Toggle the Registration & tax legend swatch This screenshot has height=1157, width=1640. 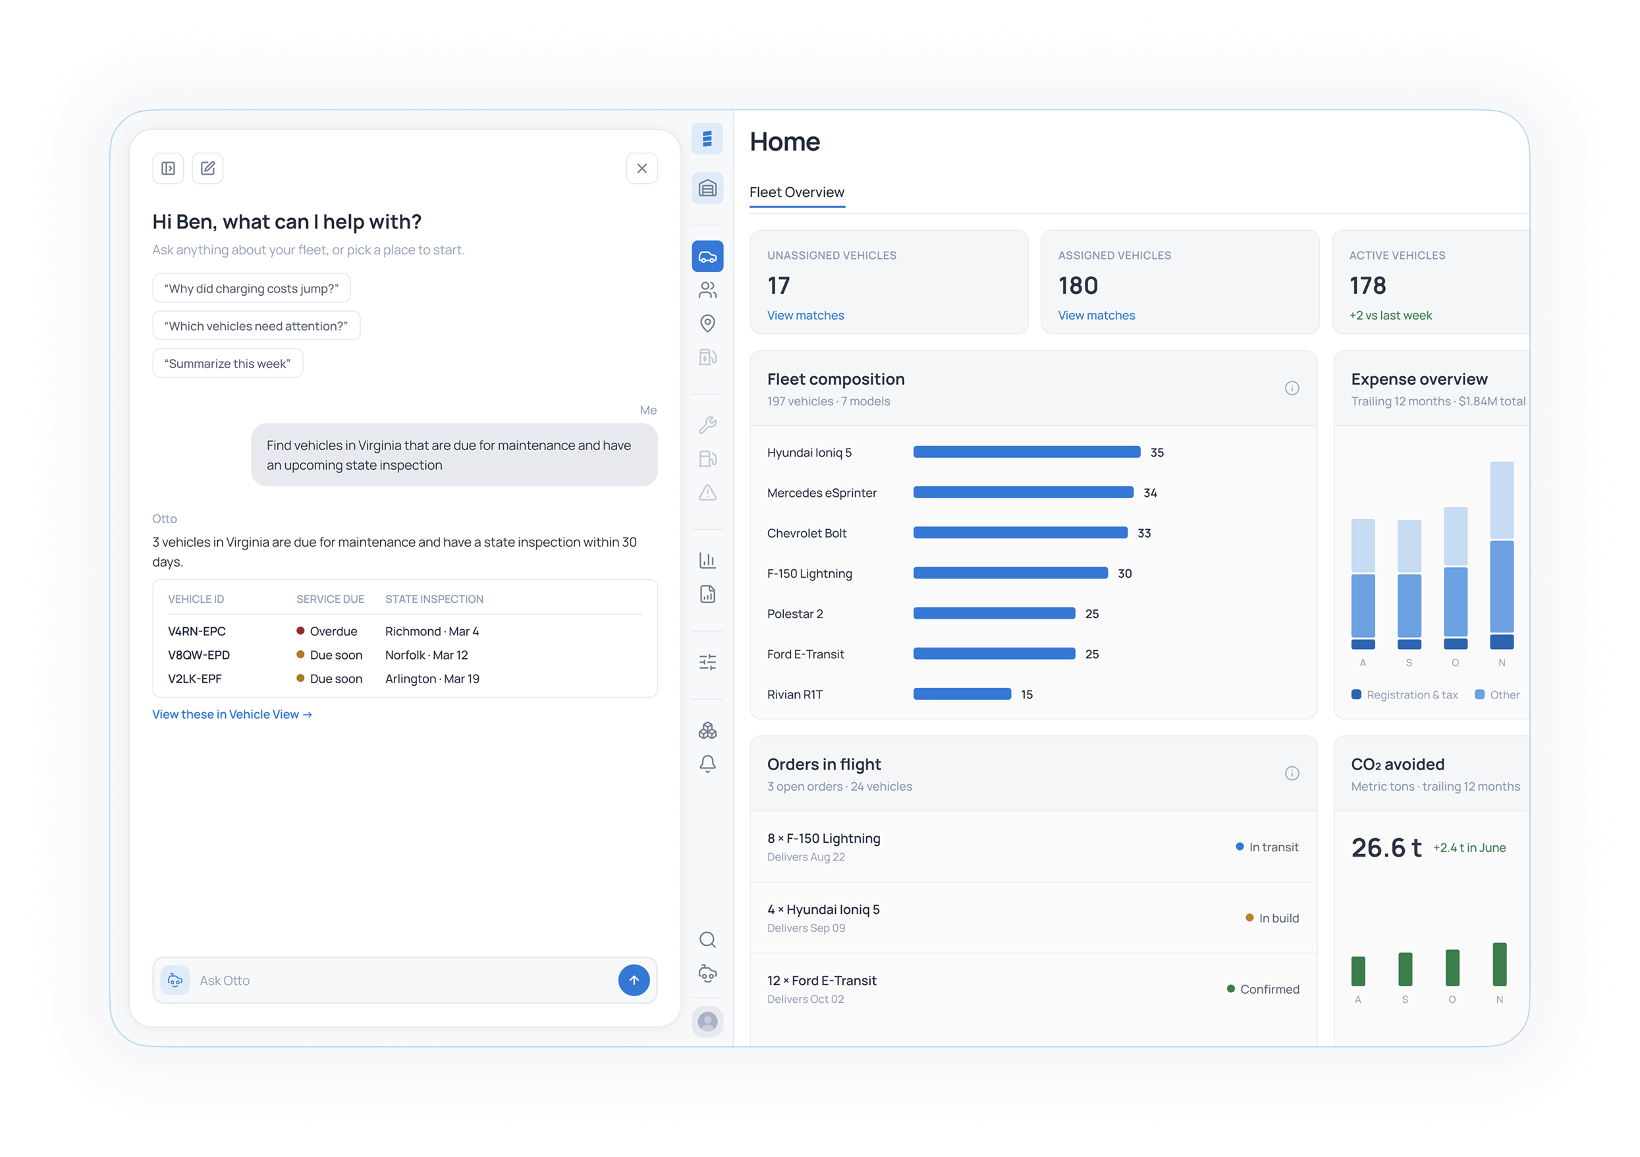(1355, 694)
